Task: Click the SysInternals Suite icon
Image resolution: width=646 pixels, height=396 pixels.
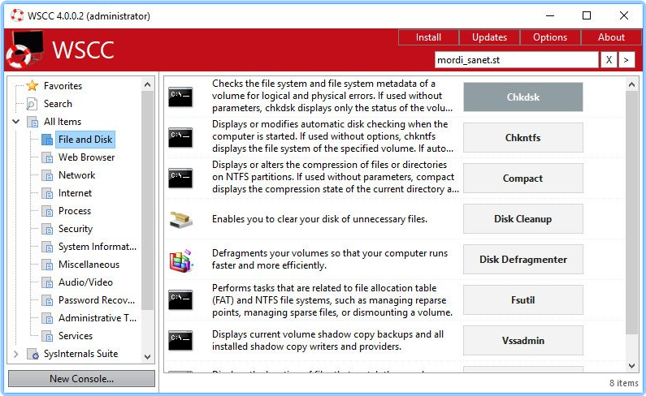Action: [33, 354]
